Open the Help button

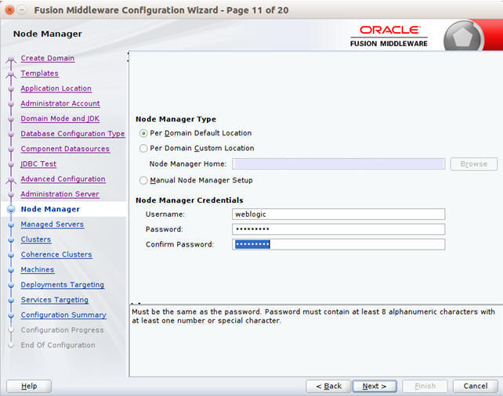29,386
